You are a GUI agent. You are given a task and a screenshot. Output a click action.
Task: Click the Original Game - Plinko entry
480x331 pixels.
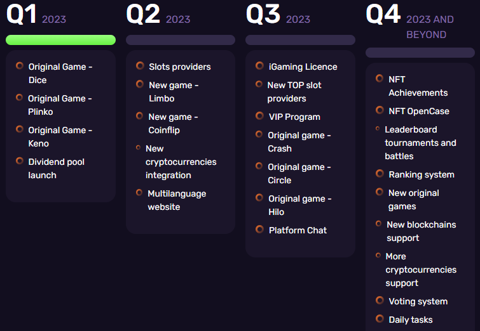click(x=60, y=105)
